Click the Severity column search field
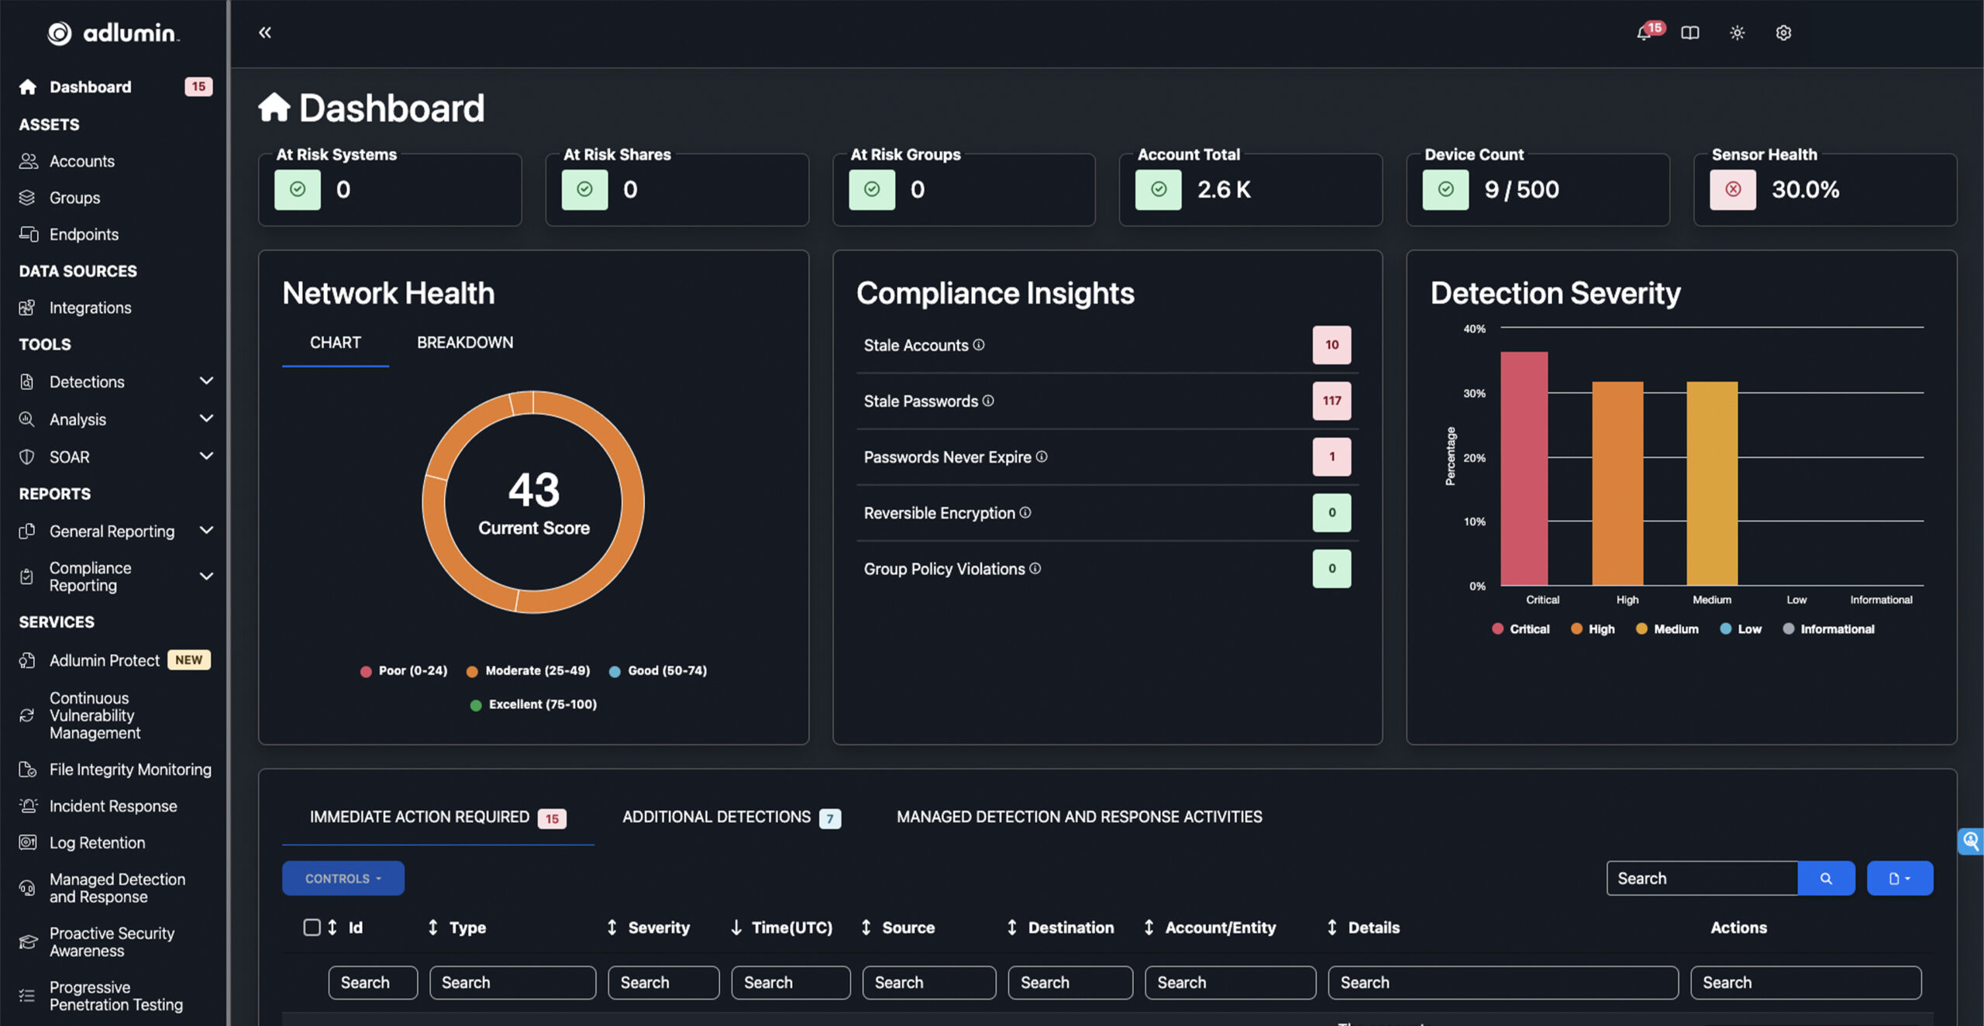Viewport: 1984px width, 1026px height. tap(663, 983)
